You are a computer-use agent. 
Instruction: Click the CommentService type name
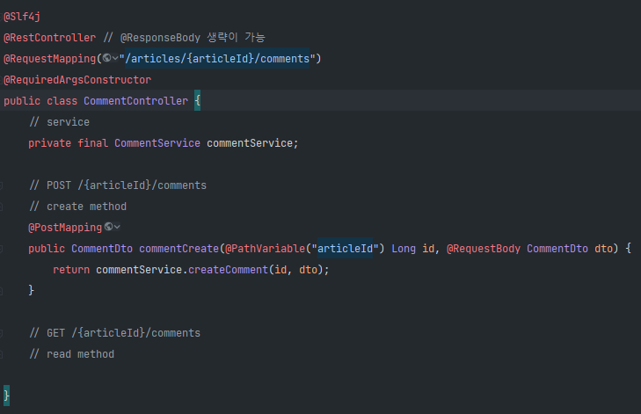(x=157, y=143)
